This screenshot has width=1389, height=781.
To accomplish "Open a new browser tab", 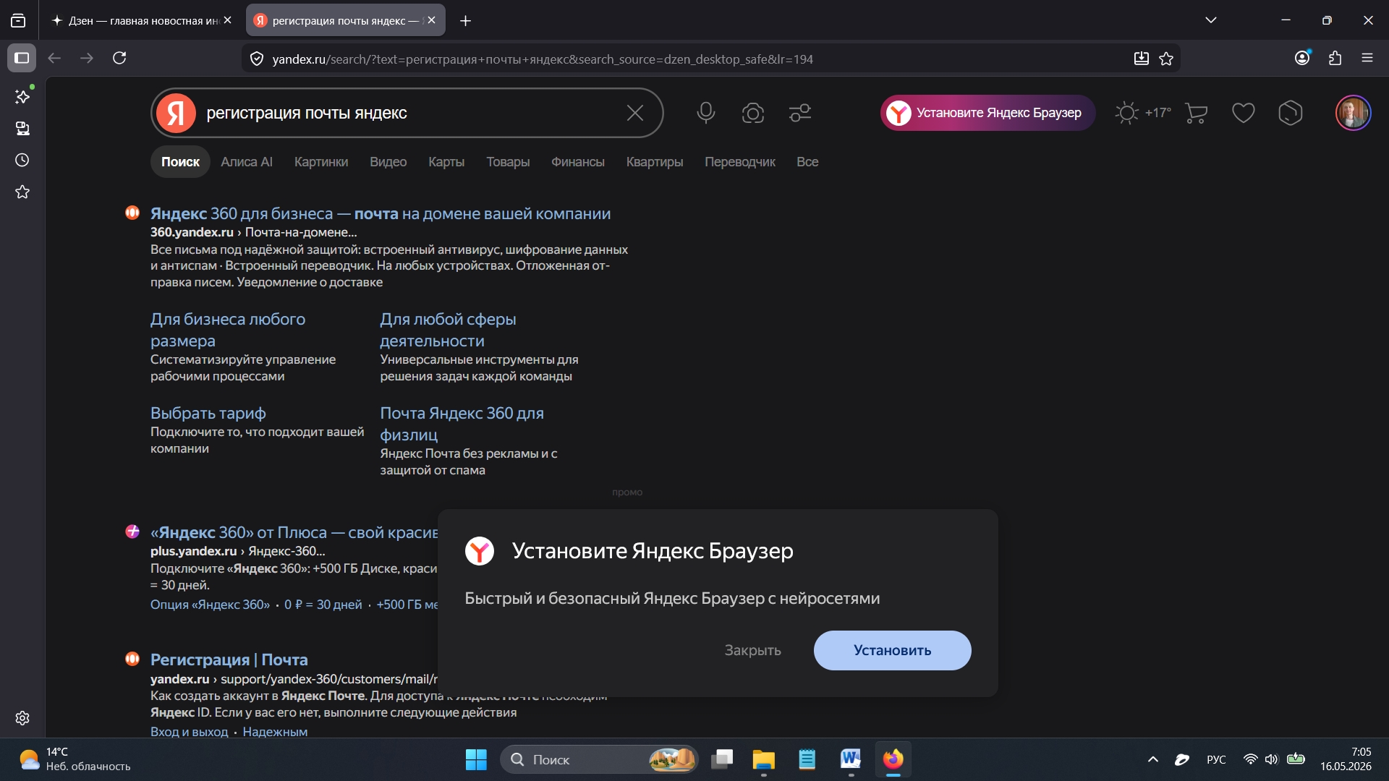I will tap(466, 21).
